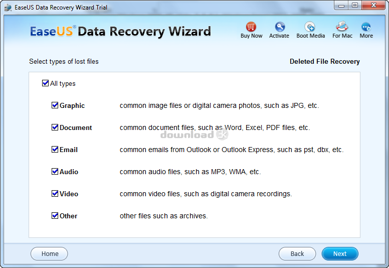This screenshot has height=268, width=389.
Task: Disable the Email file type checkbox
Action: click(x=55, y=149)
